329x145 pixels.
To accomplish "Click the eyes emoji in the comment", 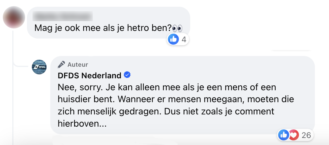I will click(x=177, y=28).
